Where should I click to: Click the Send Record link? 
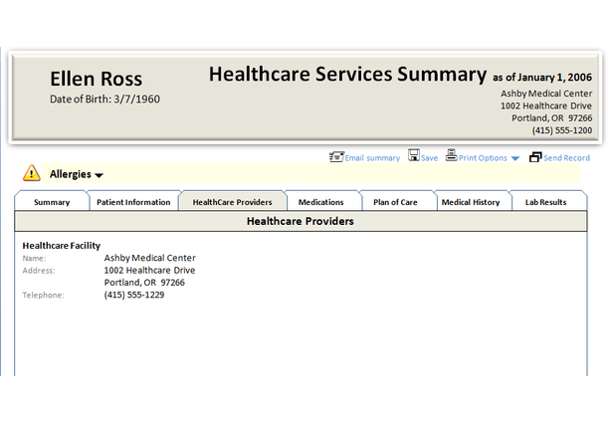pyautogui.click(x=567, y=158)
